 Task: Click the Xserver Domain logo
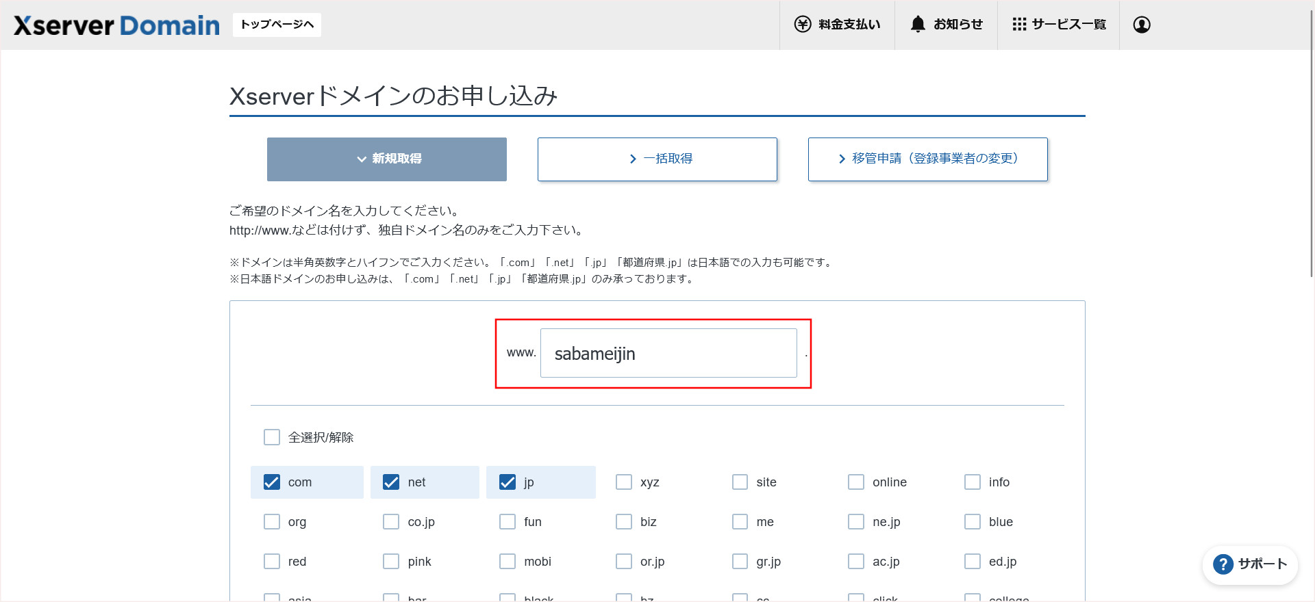point(116,25)
